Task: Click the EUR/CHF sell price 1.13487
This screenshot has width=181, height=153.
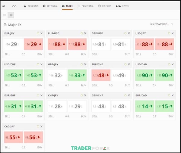Action: tap(101, 75)
